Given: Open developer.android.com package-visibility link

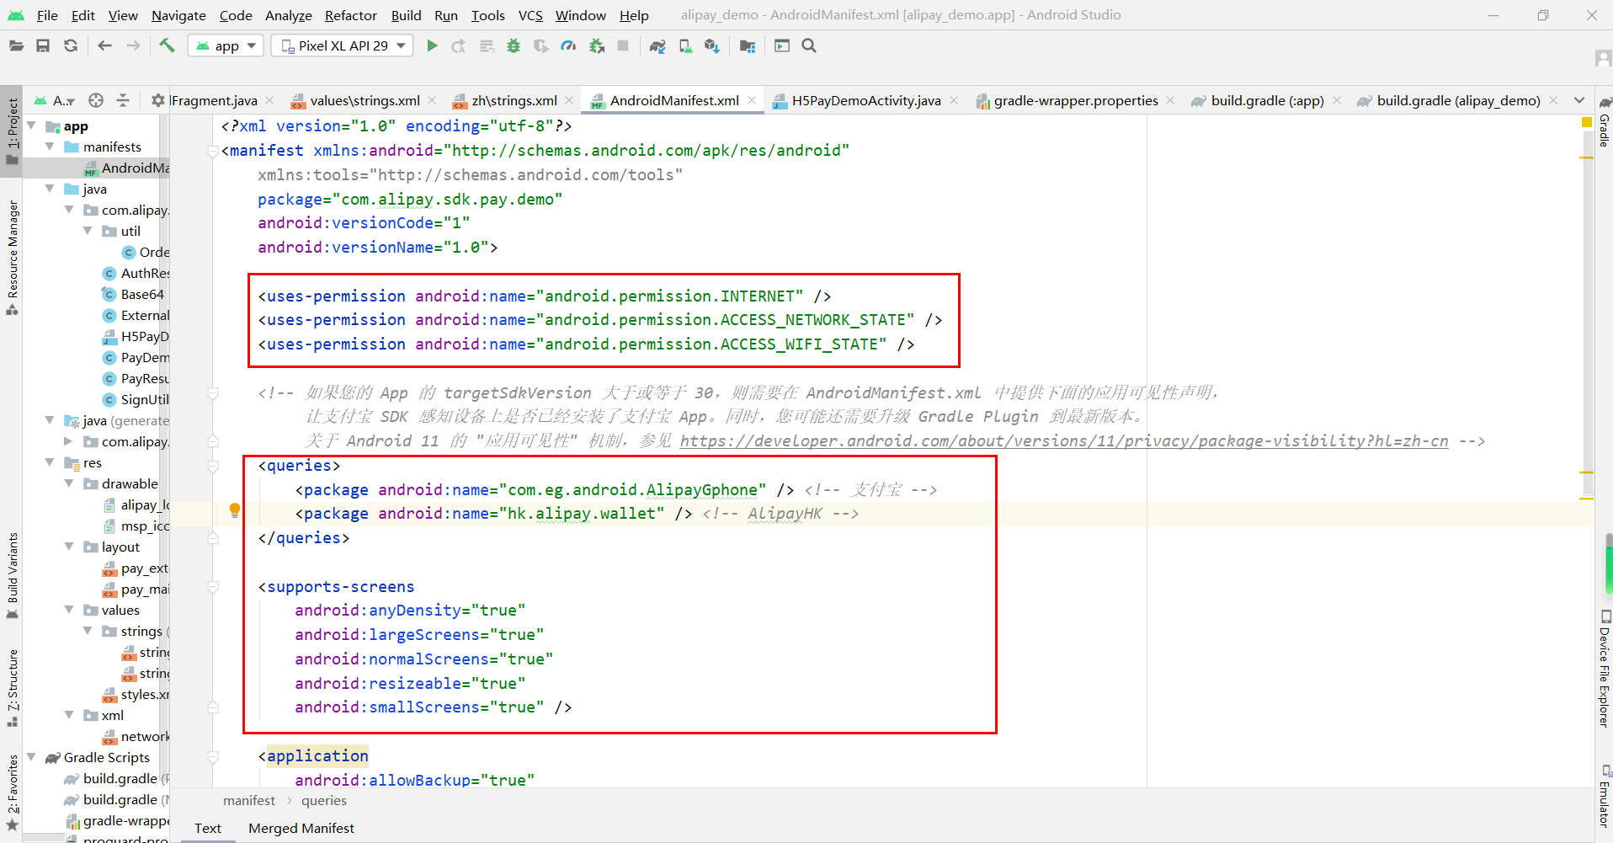Looking at the screenshot, I should coord(1064,440).
